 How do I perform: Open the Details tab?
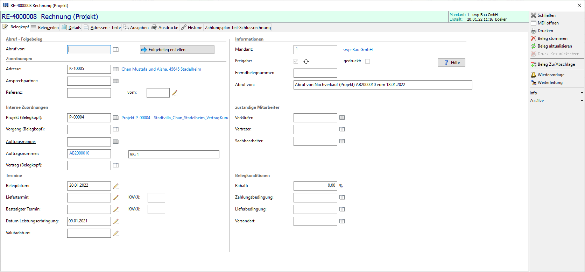tap(71, 28)
